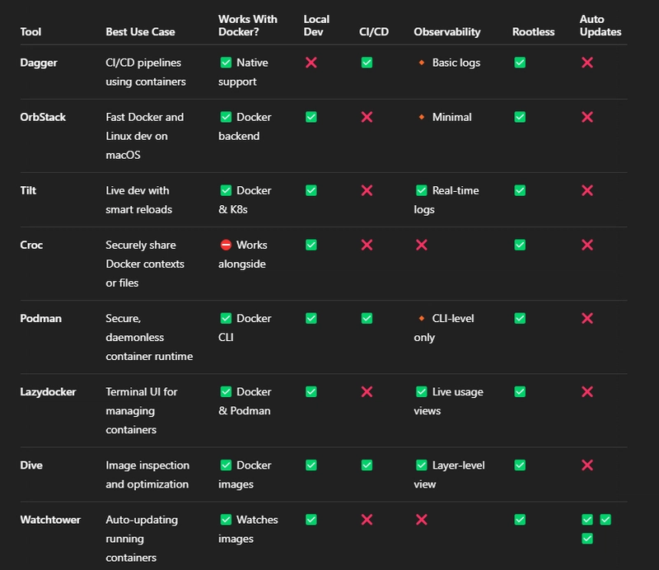Click 'Securely share Docker contexts or files'
This screenshot has height=570, width=659.
[x=145, y=264]
